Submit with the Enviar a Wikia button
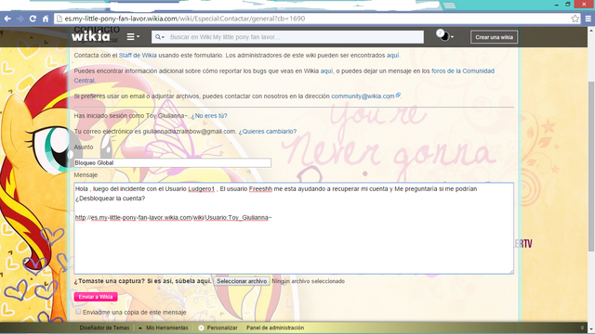Image resolution: width=595 pixels, height=334 pixels. (96, 297)
